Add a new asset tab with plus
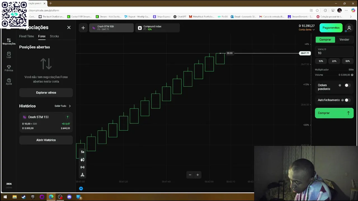Viewport: 358px width, 201px height. pos(83,28)
